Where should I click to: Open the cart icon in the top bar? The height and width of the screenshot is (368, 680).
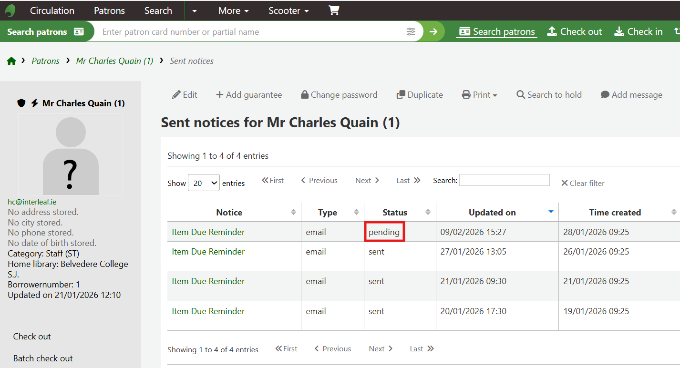[334, 10]
